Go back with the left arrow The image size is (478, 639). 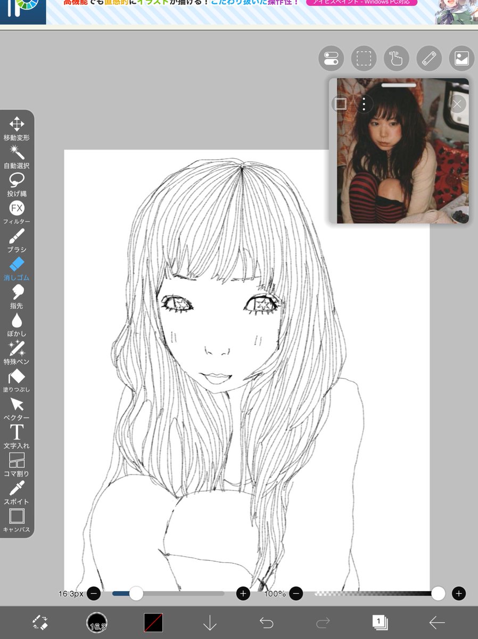coord(437,622)
